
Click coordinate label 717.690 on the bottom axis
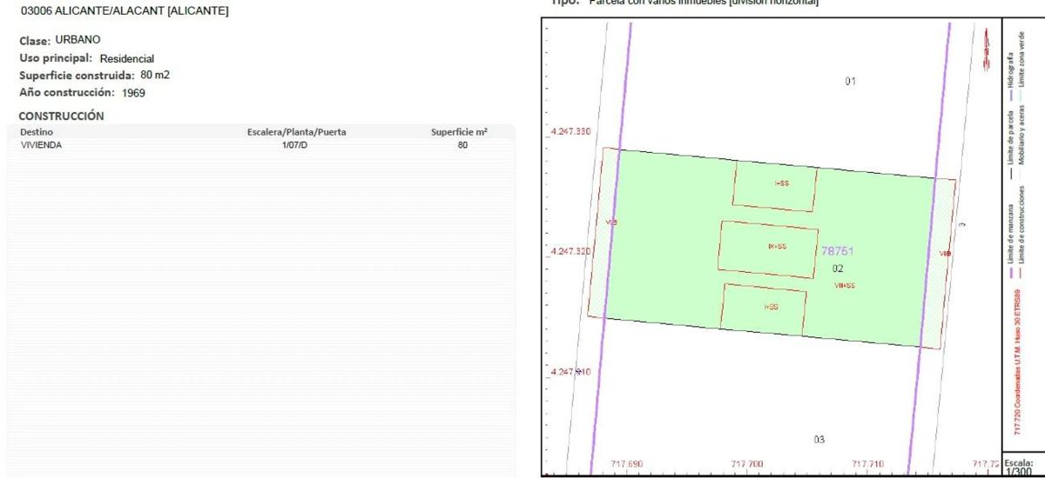626,464
